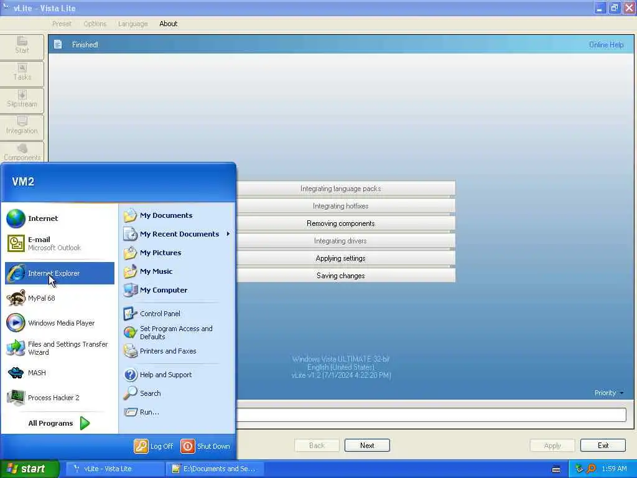The height and width of the screenshot is (478, 637).
Task: Click the Exit button
Action: point(603,446)
